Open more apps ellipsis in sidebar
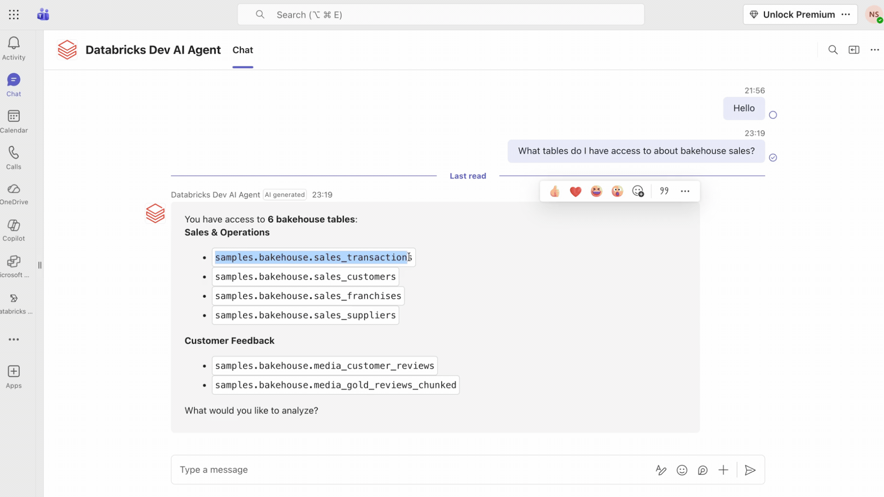This screenshot has width=884, height=497. 14,340
